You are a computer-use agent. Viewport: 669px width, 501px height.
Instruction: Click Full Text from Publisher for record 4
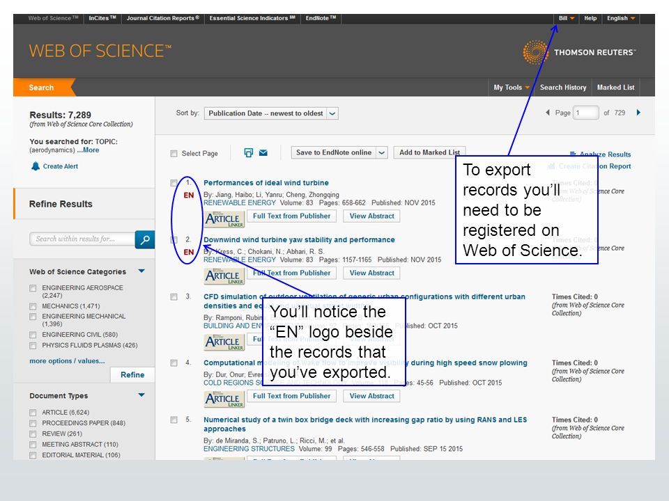click(x=291, y=396)
